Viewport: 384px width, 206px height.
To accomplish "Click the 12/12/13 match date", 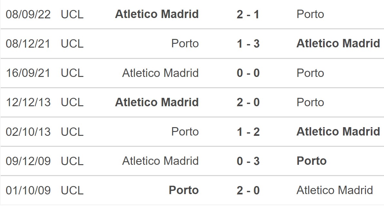I will click(28, 102).
